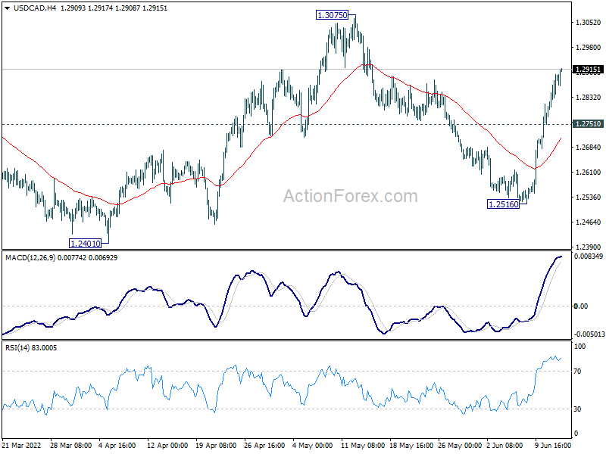The image size is (606, 454).
Task: Click the current price tag 1.29151
Action: 588,70
